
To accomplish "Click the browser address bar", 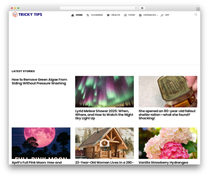I will [x=99, y=8].
